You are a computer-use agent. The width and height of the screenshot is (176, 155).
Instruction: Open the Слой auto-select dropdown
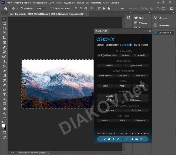[x=41, y=8]
